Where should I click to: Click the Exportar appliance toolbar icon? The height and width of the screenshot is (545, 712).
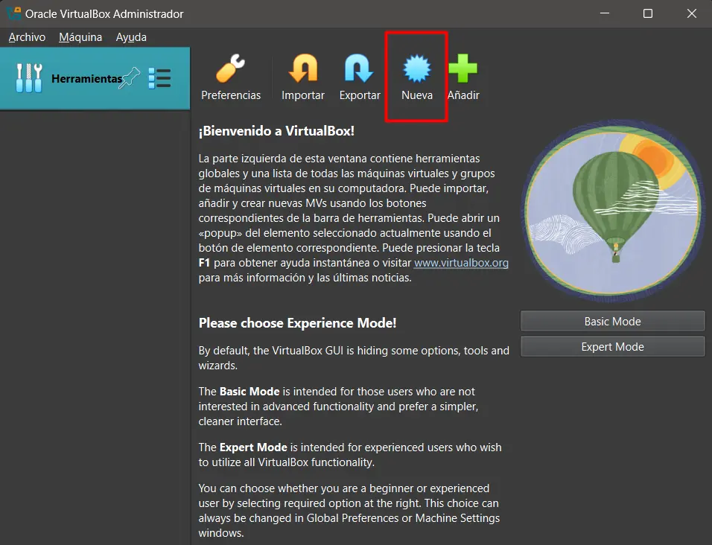(359, 77)
